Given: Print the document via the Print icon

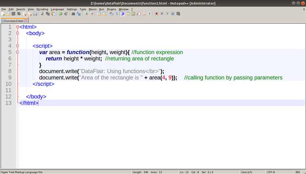Looking at the screenshot, I should coord(35,14).
